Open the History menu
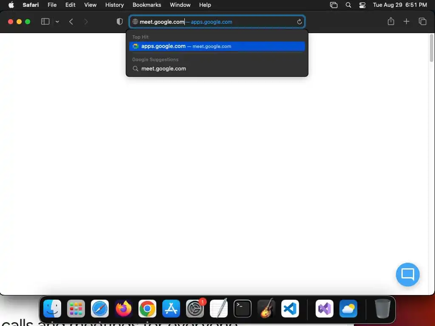435x326 pixels. coord(114,5)
